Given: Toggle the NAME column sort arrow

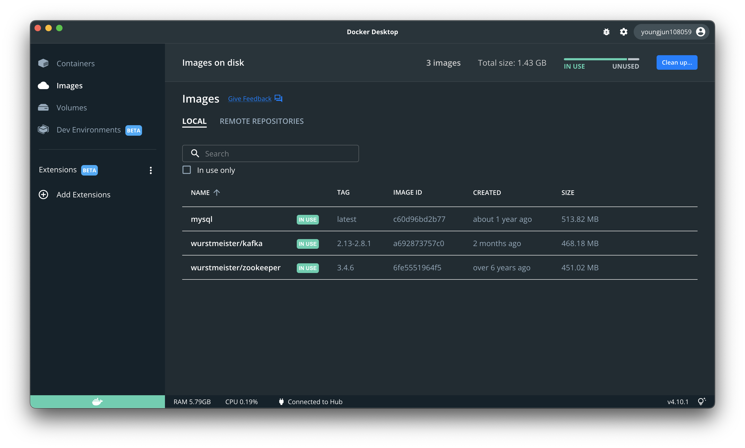Looking at the screenshot, I should [x=217, y=192].
